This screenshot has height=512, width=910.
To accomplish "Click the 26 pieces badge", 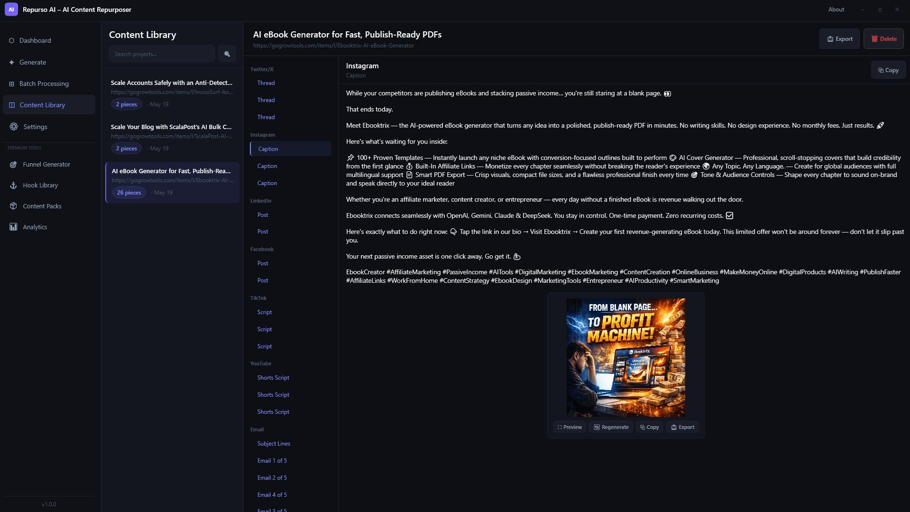I will click(129, 193).
